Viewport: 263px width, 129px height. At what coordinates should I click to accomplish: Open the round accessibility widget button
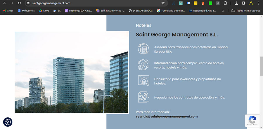click(x=8, y=122)
